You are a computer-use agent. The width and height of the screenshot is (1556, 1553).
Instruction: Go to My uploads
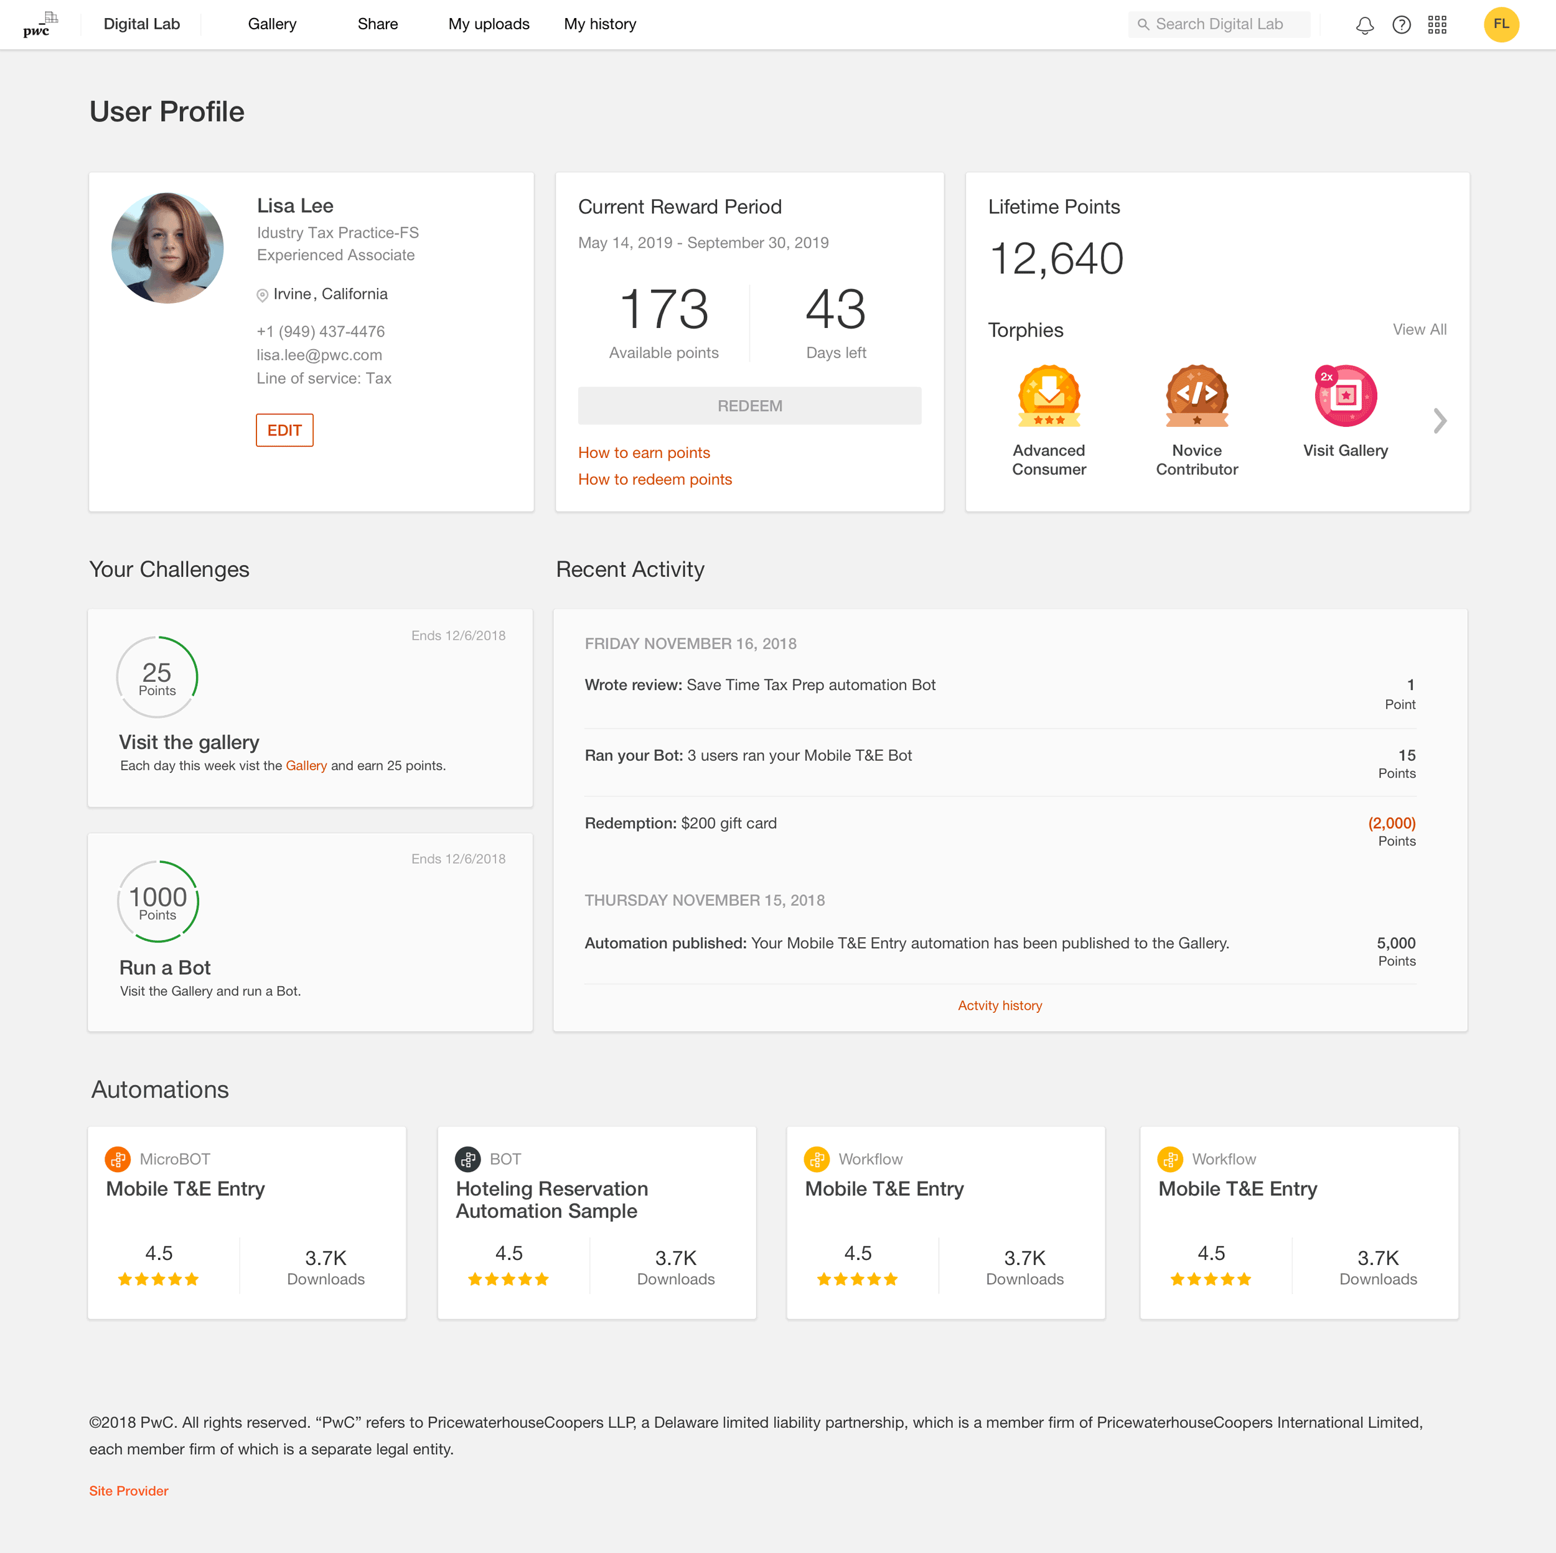pos(489,24)
